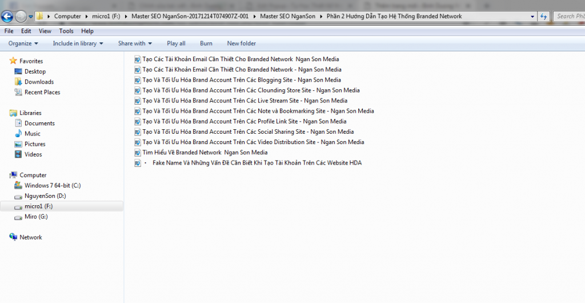Select Pictures library in sidebar
The height and width of the screenshot is (303, 585).
35,144
